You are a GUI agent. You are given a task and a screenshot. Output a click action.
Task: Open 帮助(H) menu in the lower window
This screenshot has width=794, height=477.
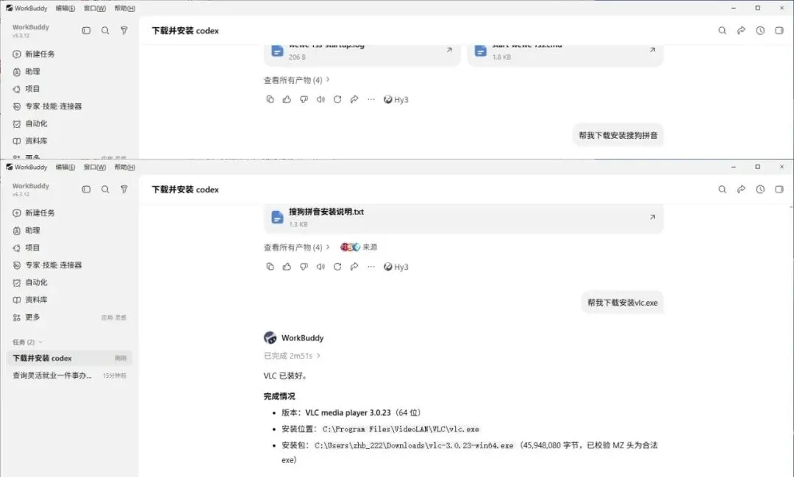(x=124, y=167)
